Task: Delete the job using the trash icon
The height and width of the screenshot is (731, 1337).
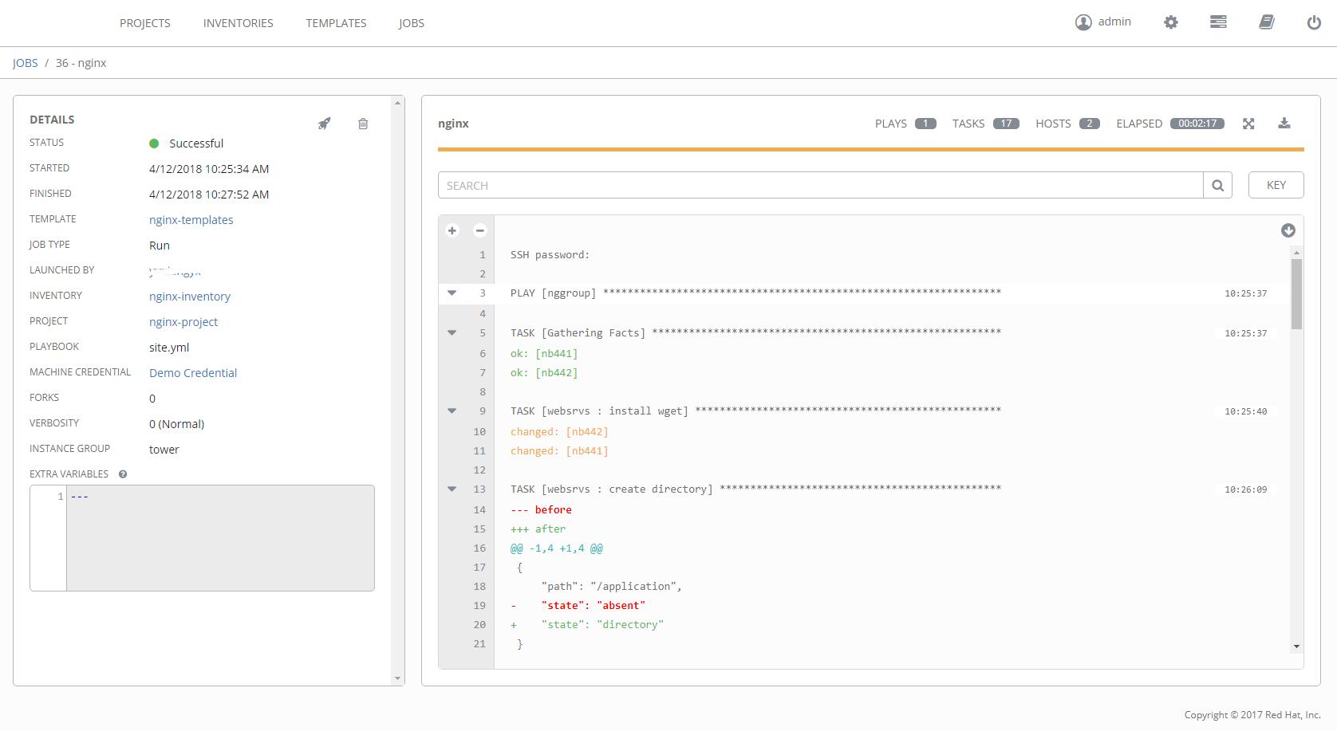Action: coord(363,124)
